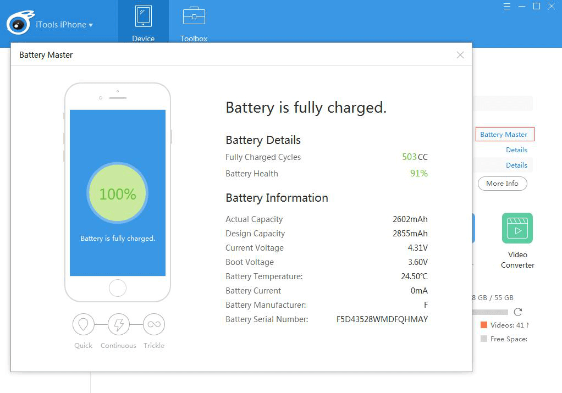Close the Battery Master dialog

[460, 55]
